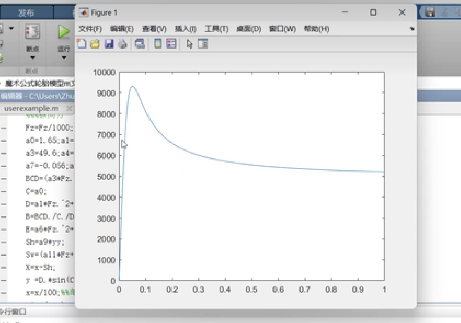Open the 查看(V) menu in Figure 1
Image resolution: width=461 pixels, height=323 pixels.
(x=154, y=29)
